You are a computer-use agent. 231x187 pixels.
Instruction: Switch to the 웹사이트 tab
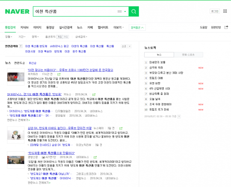pos(103,27)
